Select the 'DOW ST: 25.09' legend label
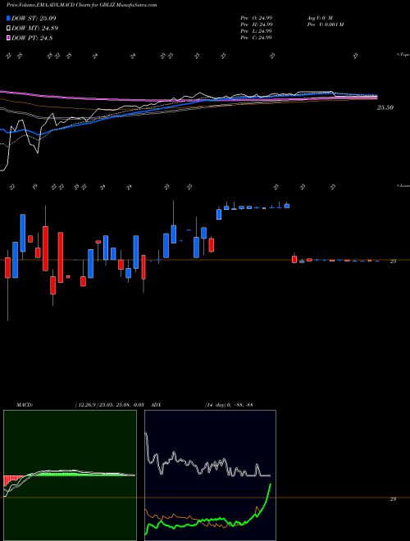This screenshot has width=410, height=541. [34, 18]
